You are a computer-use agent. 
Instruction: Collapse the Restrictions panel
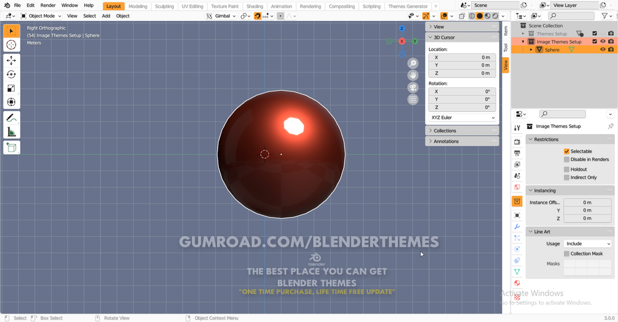(570, 139)
